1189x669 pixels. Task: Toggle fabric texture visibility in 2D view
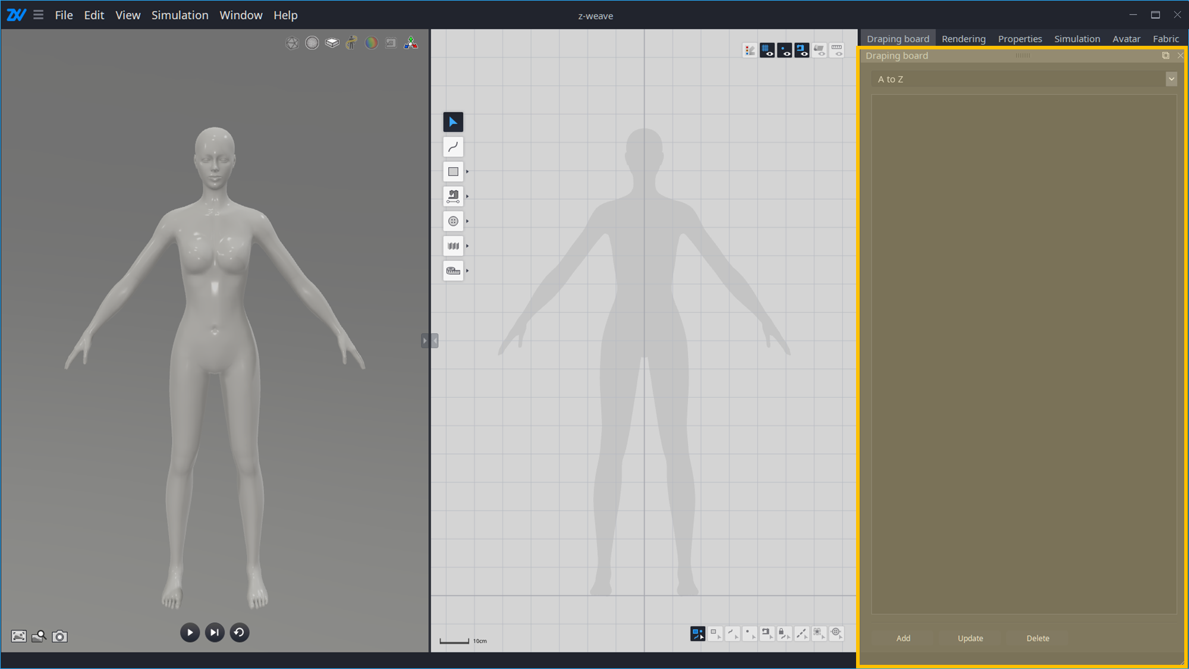click(819, 51)
